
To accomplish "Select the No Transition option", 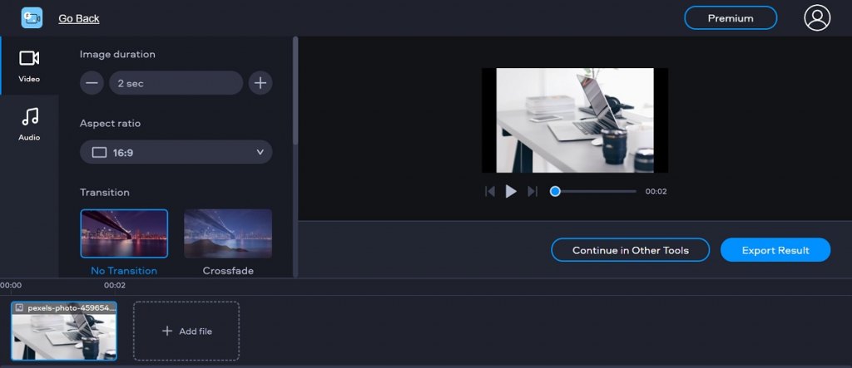I will point(124,233).
